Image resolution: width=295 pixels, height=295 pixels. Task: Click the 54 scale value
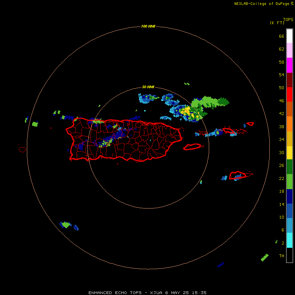282,75
